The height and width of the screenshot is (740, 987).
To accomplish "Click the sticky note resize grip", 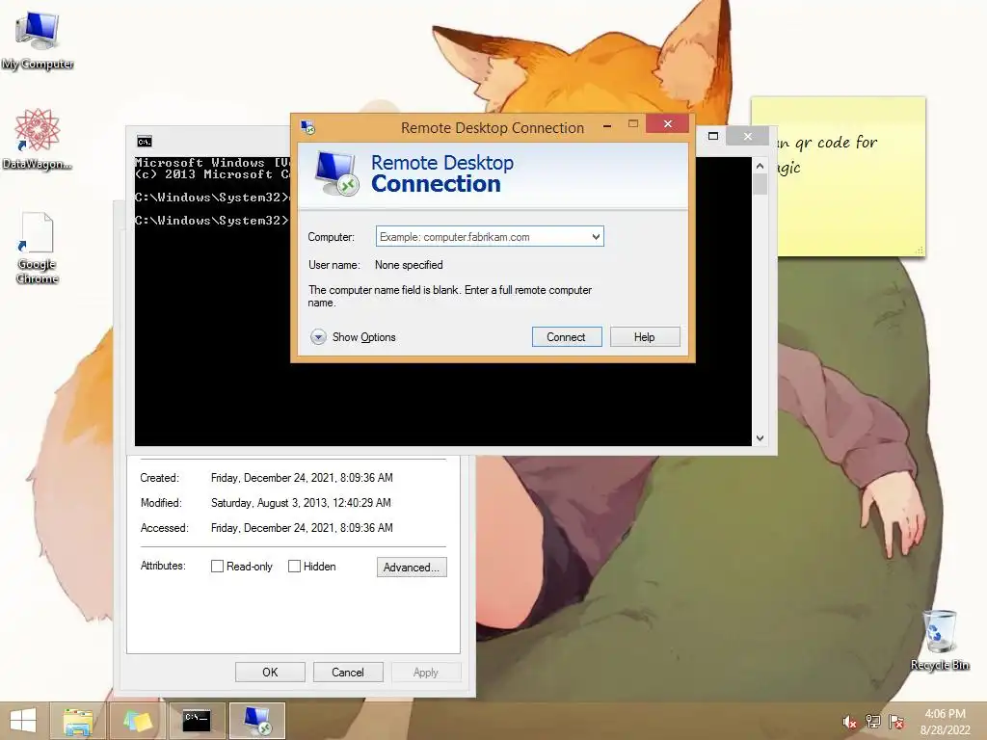I will click(x=919, y=251).
